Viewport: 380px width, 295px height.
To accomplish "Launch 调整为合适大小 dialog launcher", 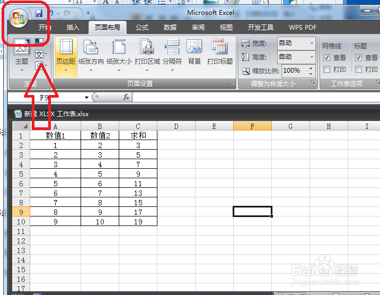I will [x=313, y=82].
